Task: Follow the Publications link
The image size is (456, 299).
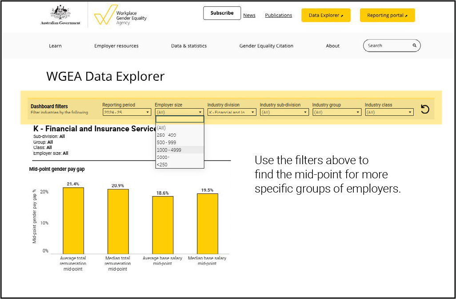Action: click(278, 15)
